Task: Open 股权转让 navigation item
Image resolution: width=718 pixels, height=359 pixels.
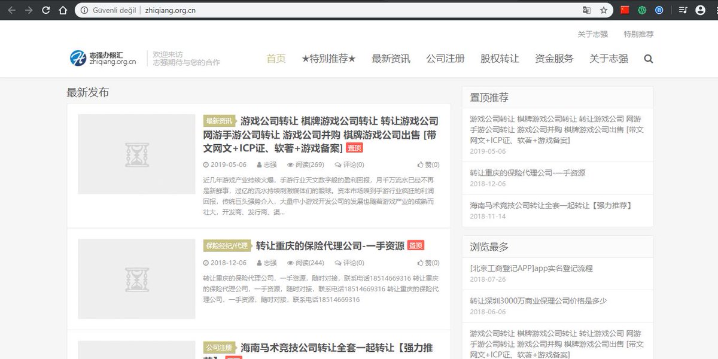Action: (x=500, y=59)
